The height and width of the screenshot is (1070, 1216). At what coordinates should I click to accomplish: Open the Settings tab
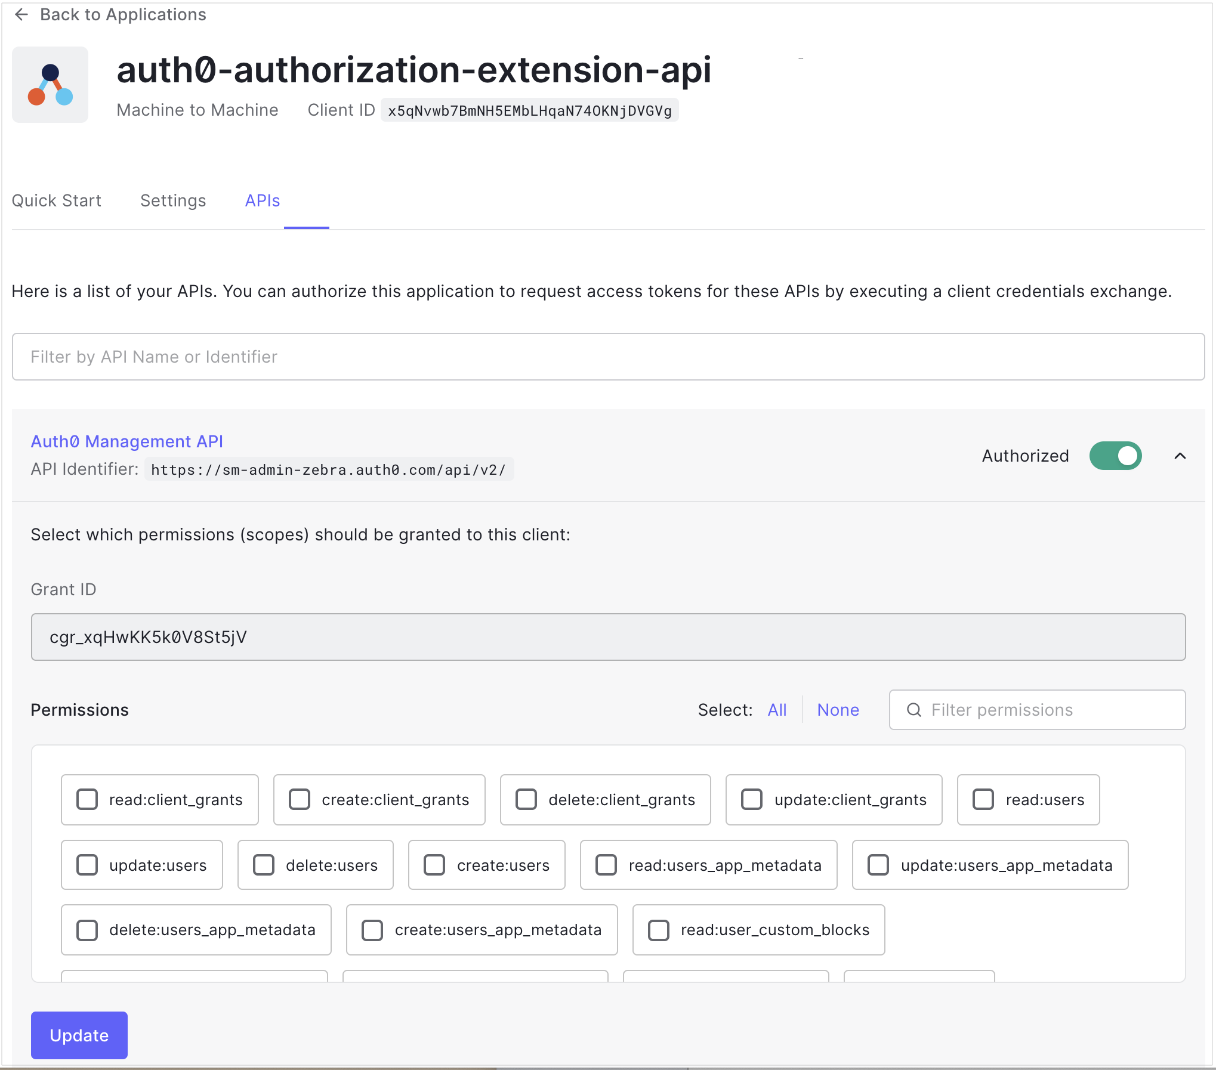point(173,200)
